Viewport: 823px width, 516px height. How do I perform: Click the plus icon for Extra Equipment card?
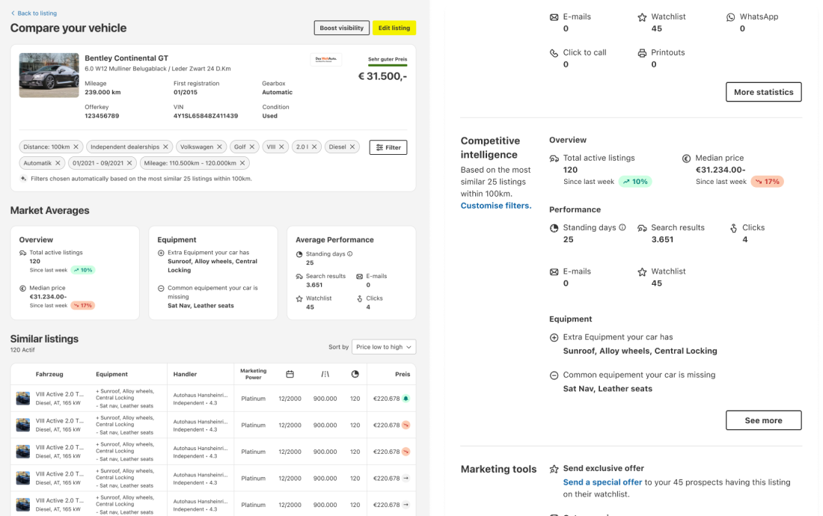click(x=161, y=253)
